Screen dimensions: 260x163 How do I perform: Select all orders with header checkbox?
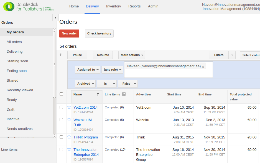61,94
